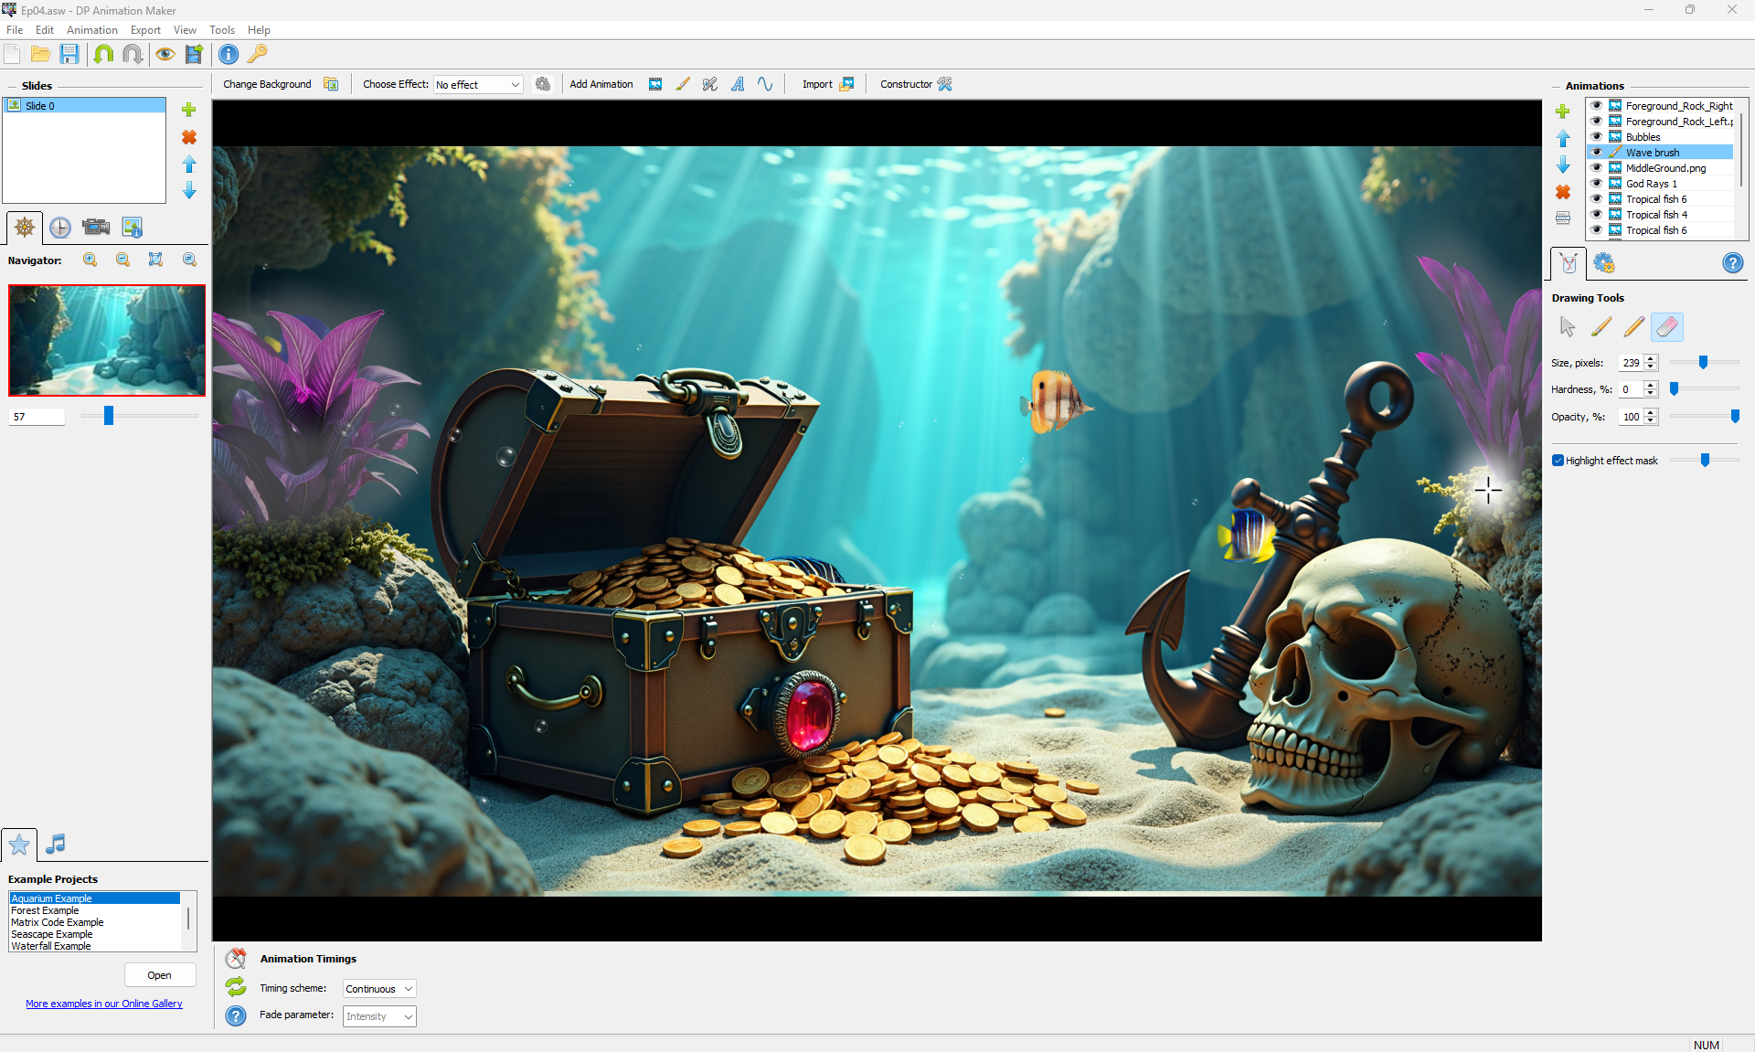Open the Fade parameter dropdown
The image size is (1755, 1052).
[x=379, y=1016]
